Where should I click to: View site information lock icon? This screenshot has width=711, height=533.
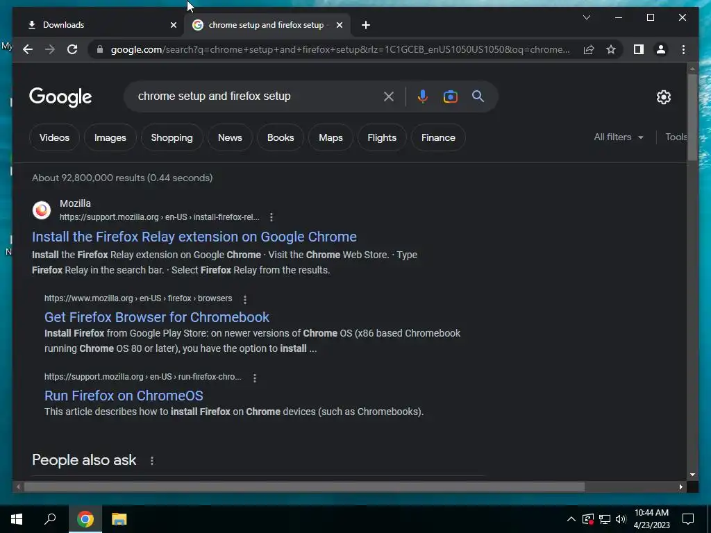click(100, 49)
